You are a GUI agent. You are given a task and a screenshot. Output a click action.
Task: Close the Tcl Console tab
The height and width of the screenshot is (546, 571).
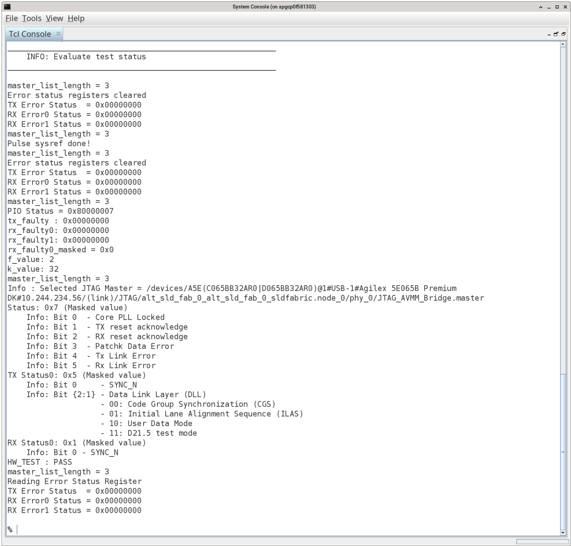58,34
